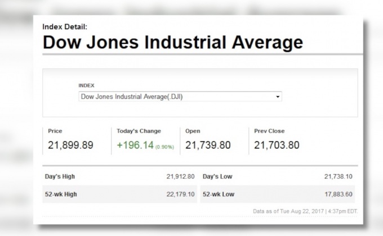This screenshot has height=236, width=383.
Task: Open the Dow Jones index selector dropdown
Action: tap(180, 97)
